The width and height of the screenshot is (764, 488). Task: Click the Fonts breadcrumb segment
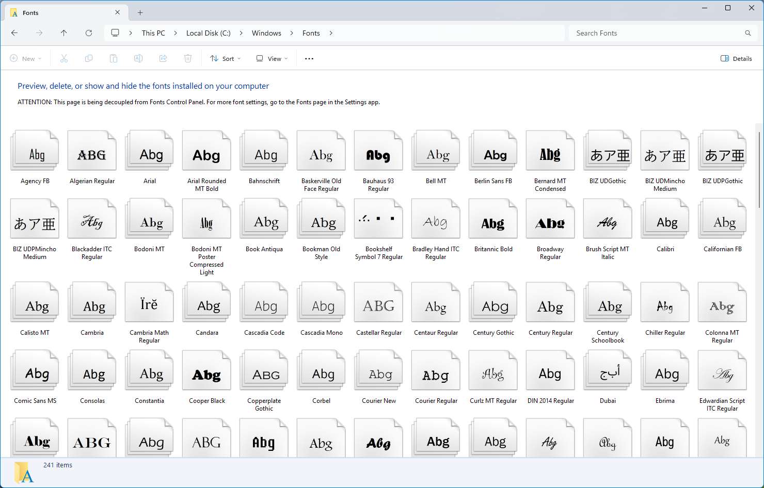(311, 33)
